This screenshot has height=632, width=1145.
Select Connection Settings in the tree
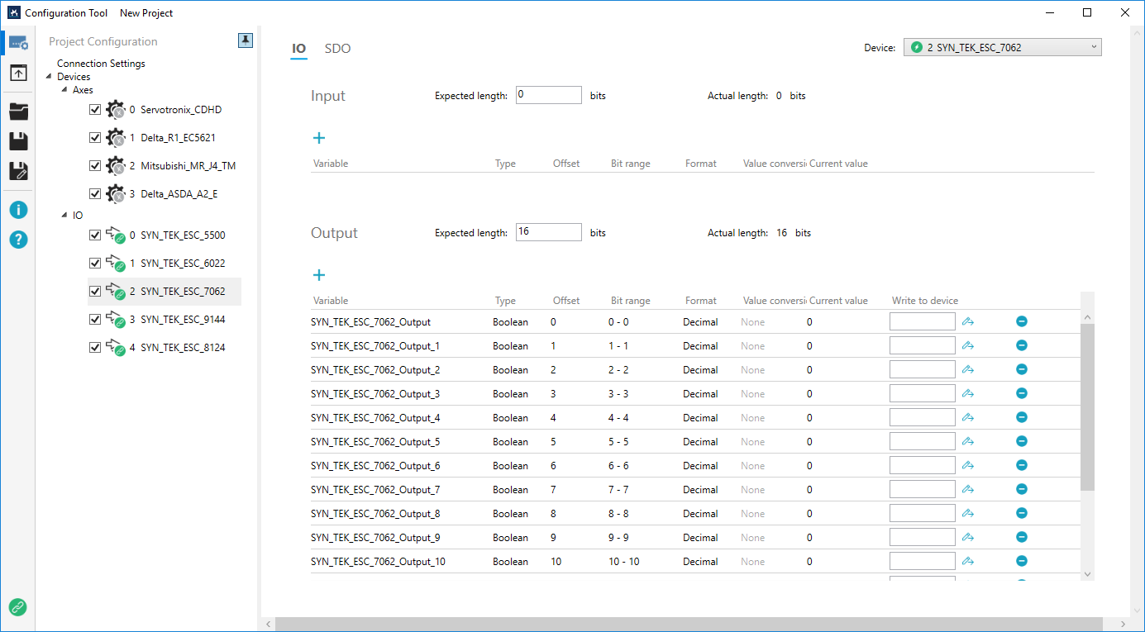pos(101,64)
